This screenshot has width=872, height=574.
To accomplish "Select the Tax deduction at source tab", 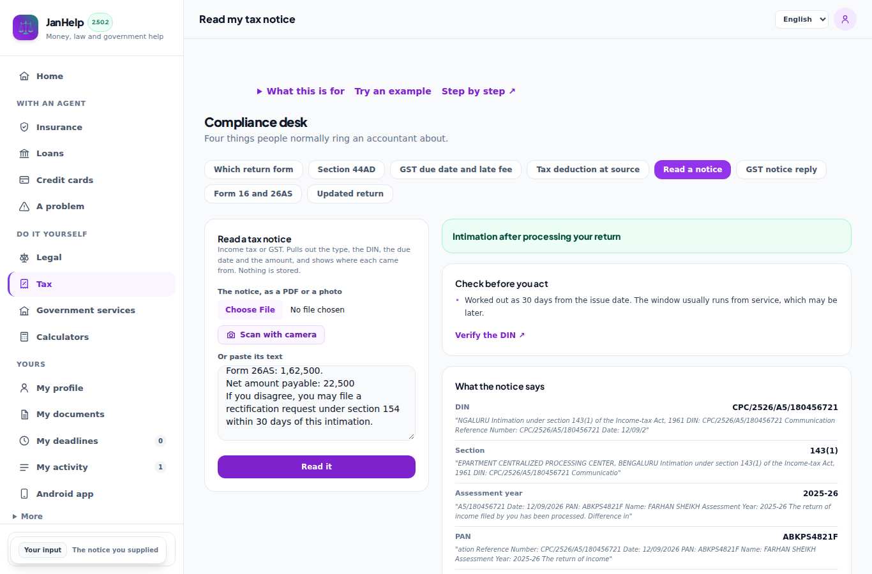I will coord(588,170).
